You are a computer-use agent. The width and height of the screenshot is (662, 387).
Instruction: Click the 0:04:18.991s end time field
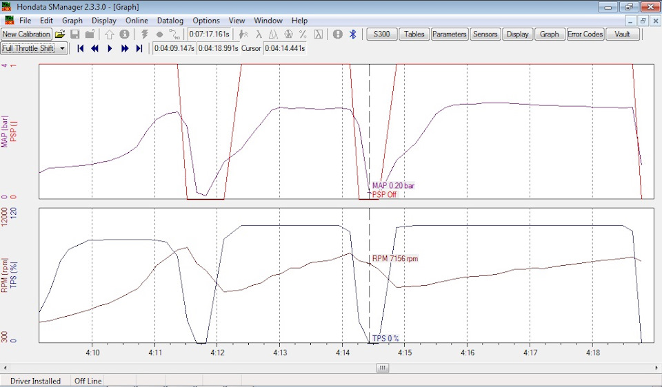(219, 48)
